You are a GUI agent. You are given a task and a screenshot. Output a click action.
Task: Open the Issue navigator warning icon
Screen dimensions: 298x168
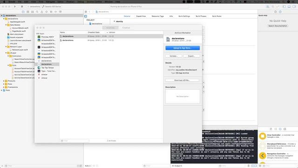[42, 12]
